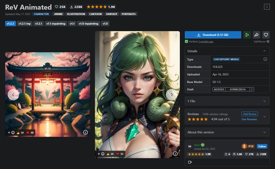Select the v1.2.1-inp version tab
This screenshot has width=275, height=169.
tap(24, 24)
